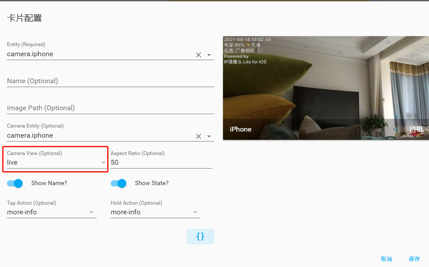Expand the Camera Entity dropdown arrow
The width and height of the screenshot is (429, 267).
click(x=209, y=136)
